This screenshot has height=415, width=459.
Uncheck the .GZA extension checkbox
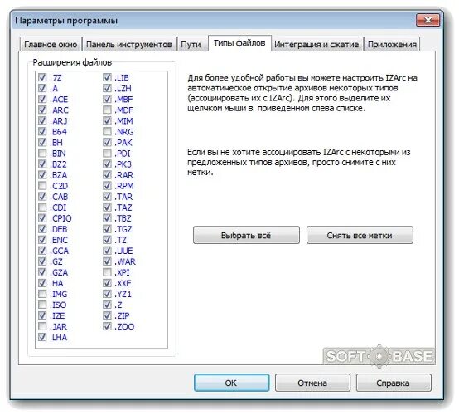(x=42, y=272)
